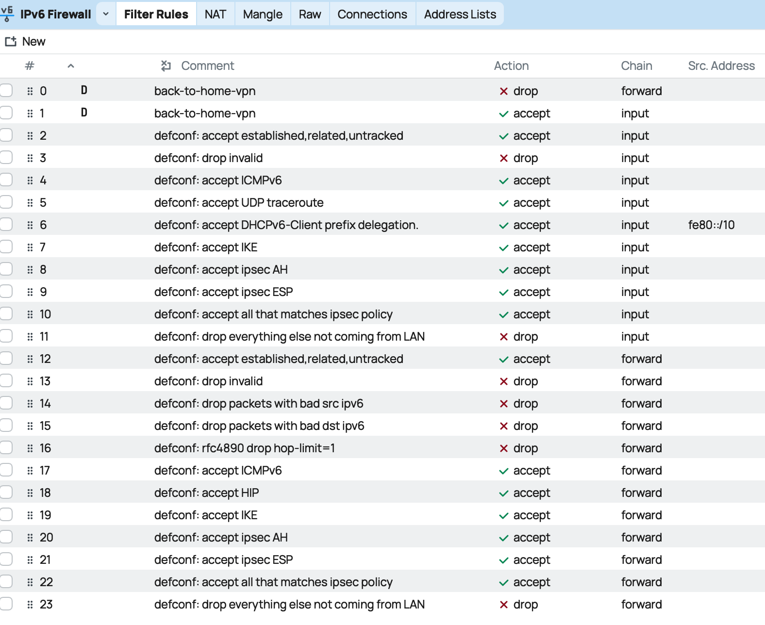
Task: Click the dynamic D flag on rule 0
Action: (x=84, y=90)
